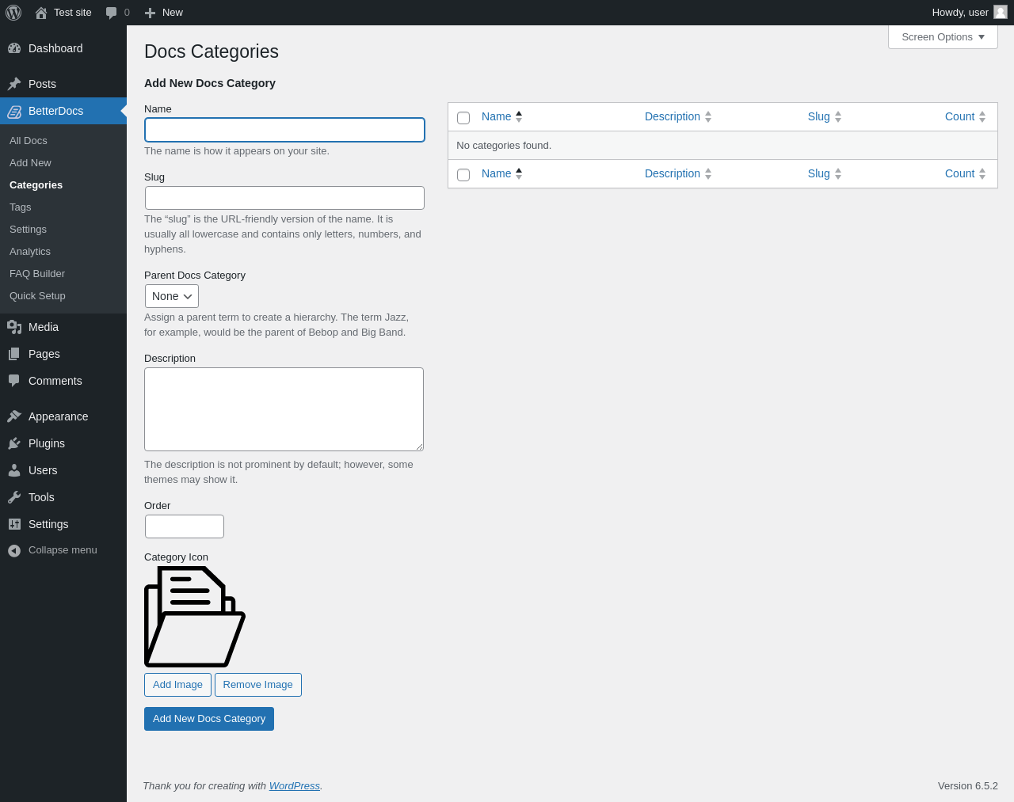Open FAQ Builder in the BetterDocs menu

tap(37, 274)
